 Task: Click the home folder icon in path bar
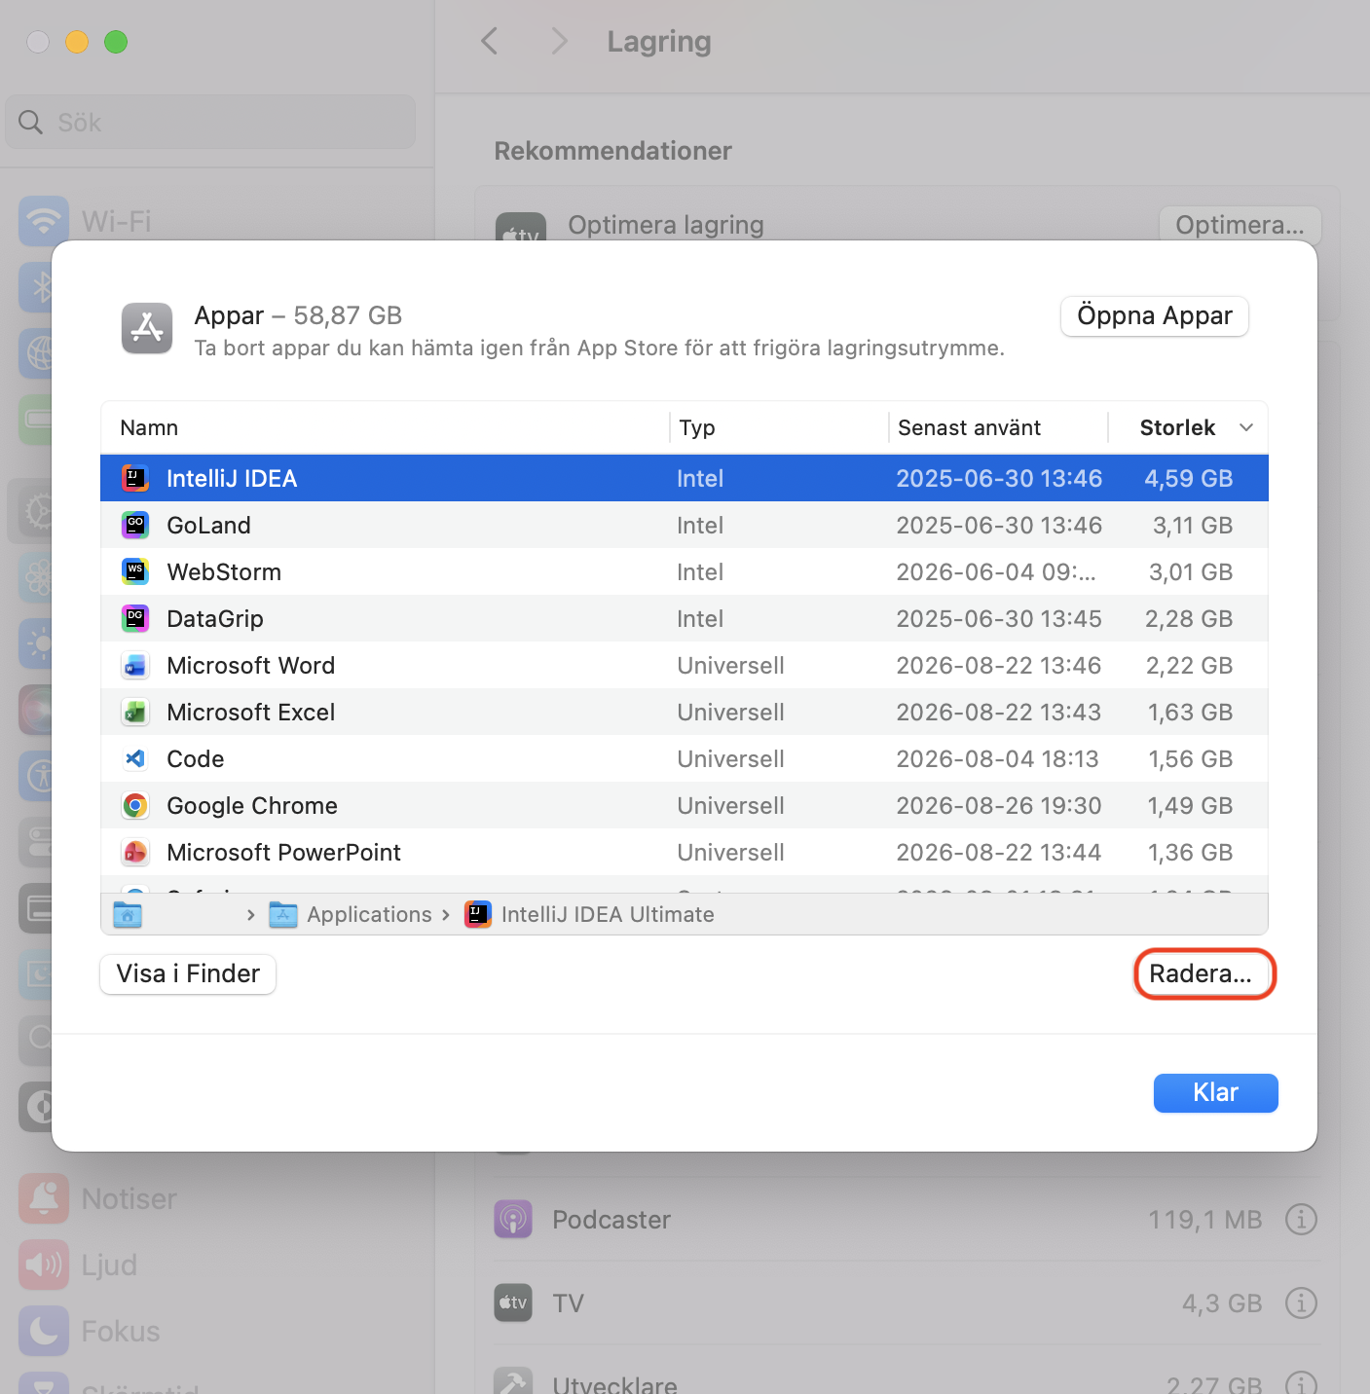[x=128, y=914]
